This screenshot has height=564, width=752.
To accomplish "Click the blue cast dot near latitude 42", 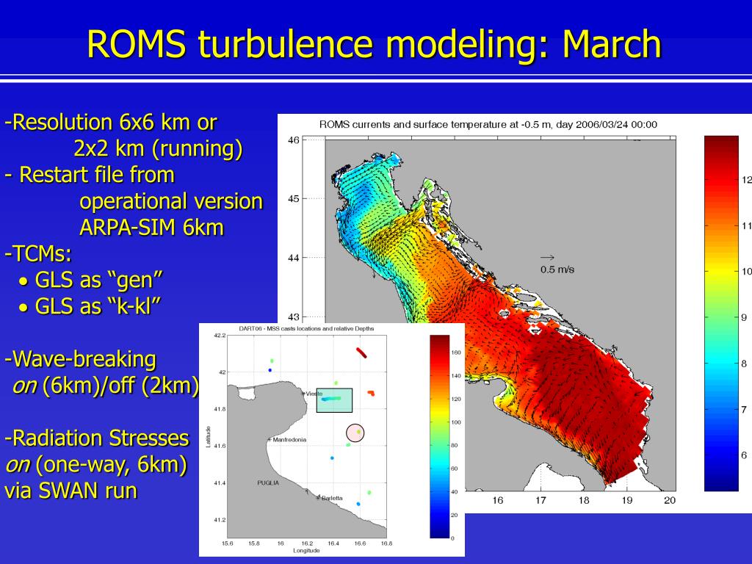I will click(x=270, y=370).
